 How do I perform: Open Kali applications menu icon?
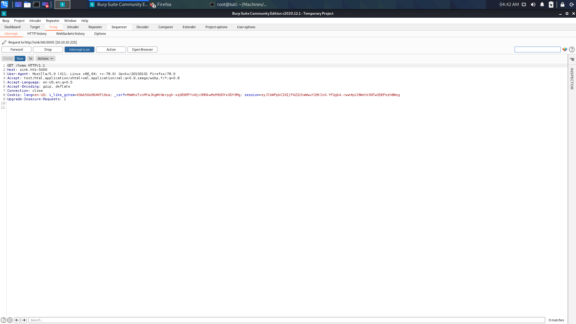point(4,4)
